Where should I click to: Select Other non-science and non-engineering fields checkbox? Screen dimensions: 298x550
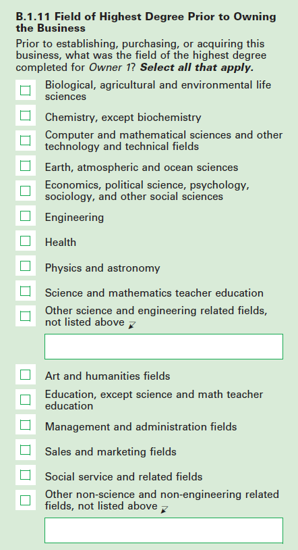(x=25, y=500)
